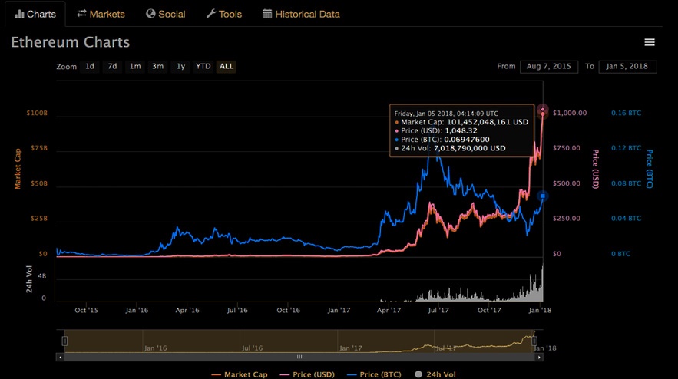The height and width of the screenshot is (379, 678).
Task: Click the $1,000.00 axis label
Action: pos(570,113)
